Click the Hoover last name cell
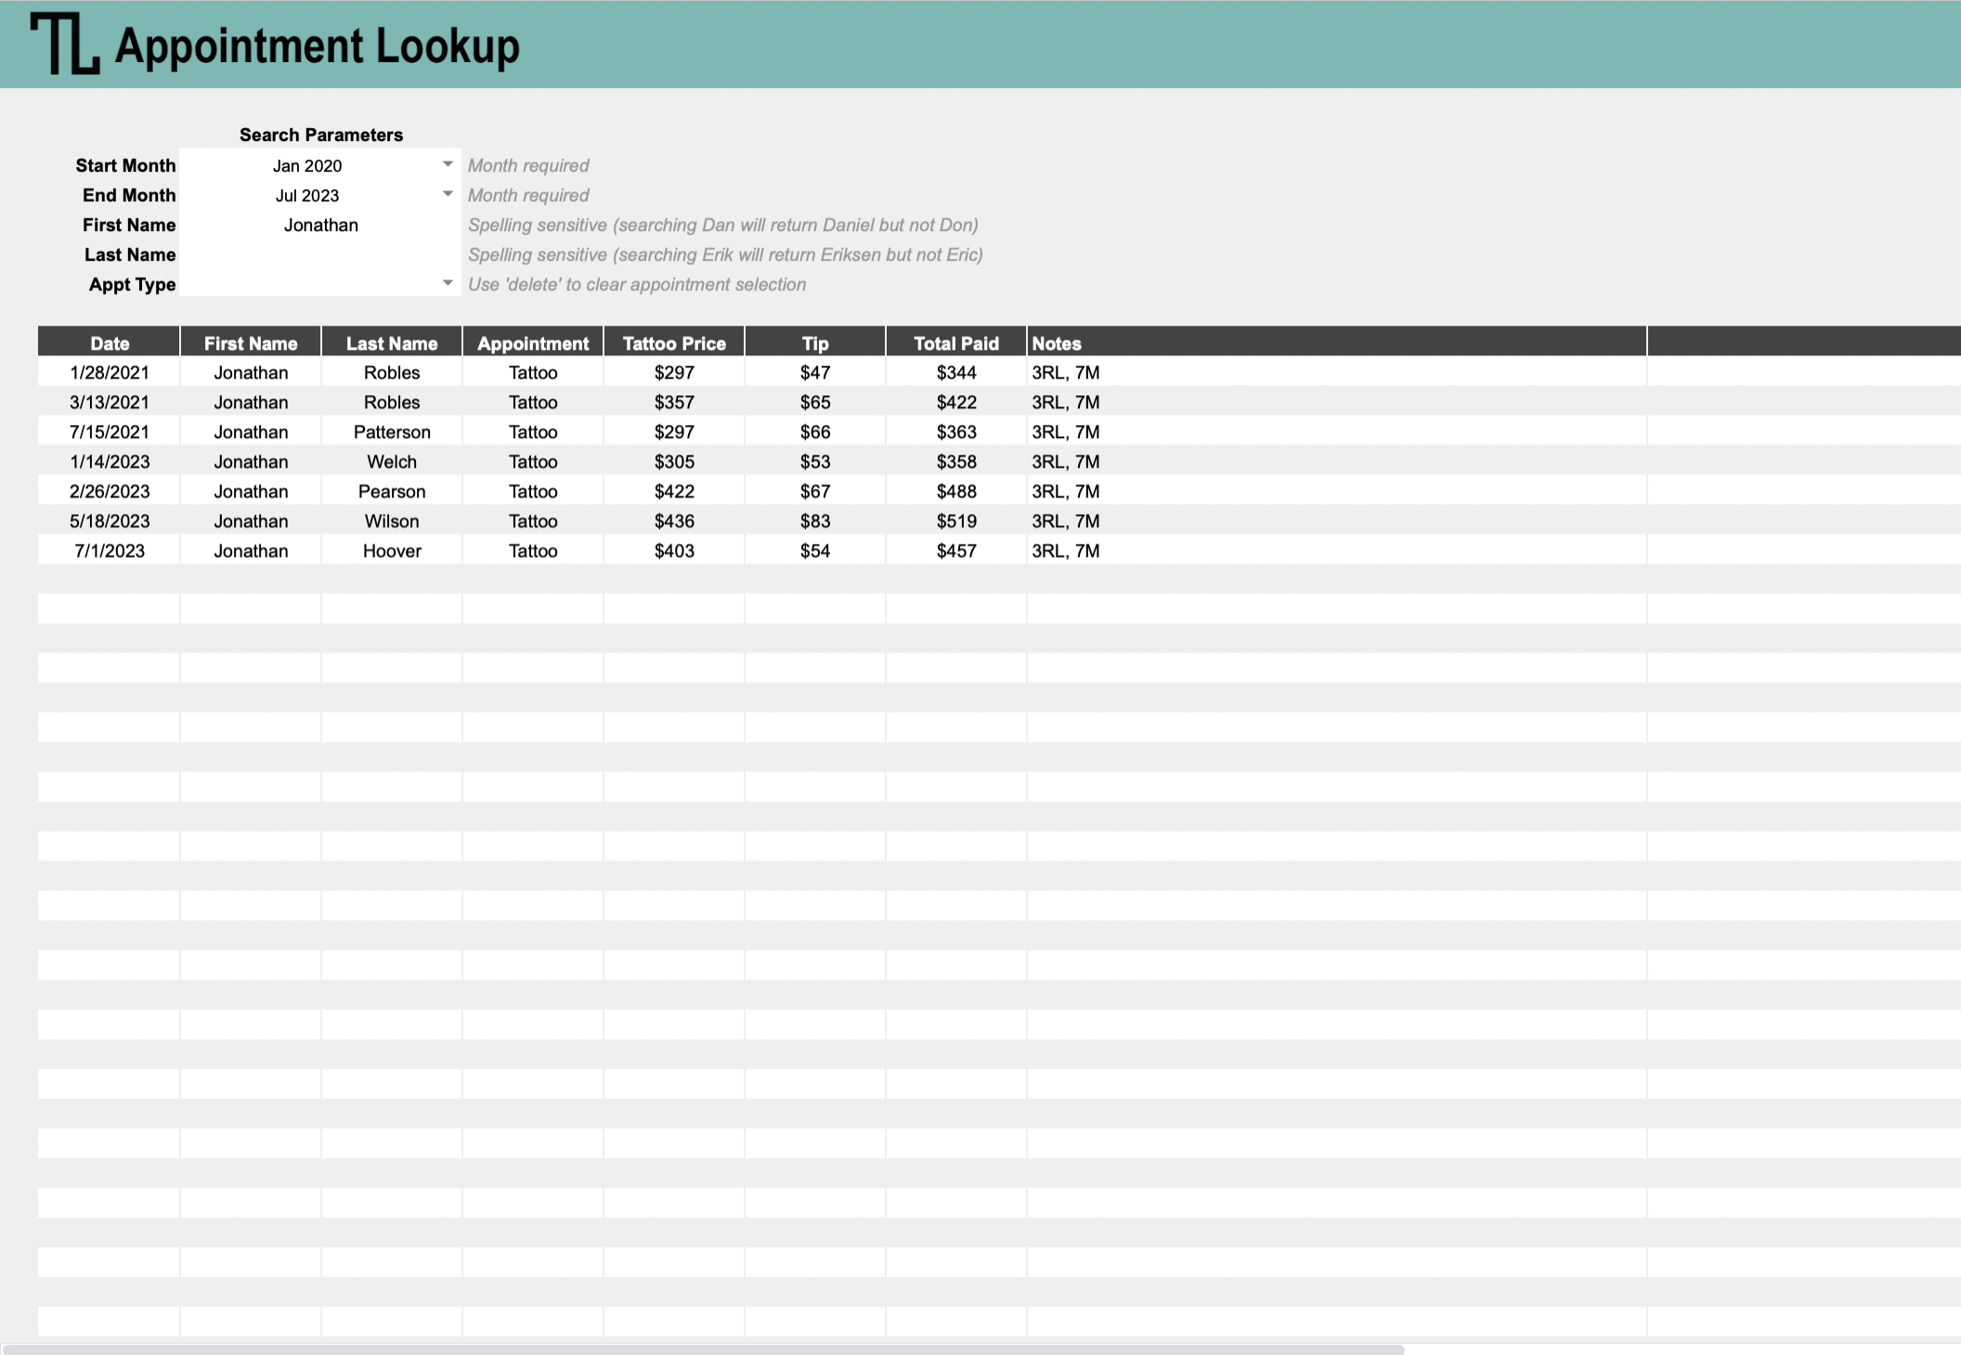This screenshot has height=1355, width=1961. (392, 550)
